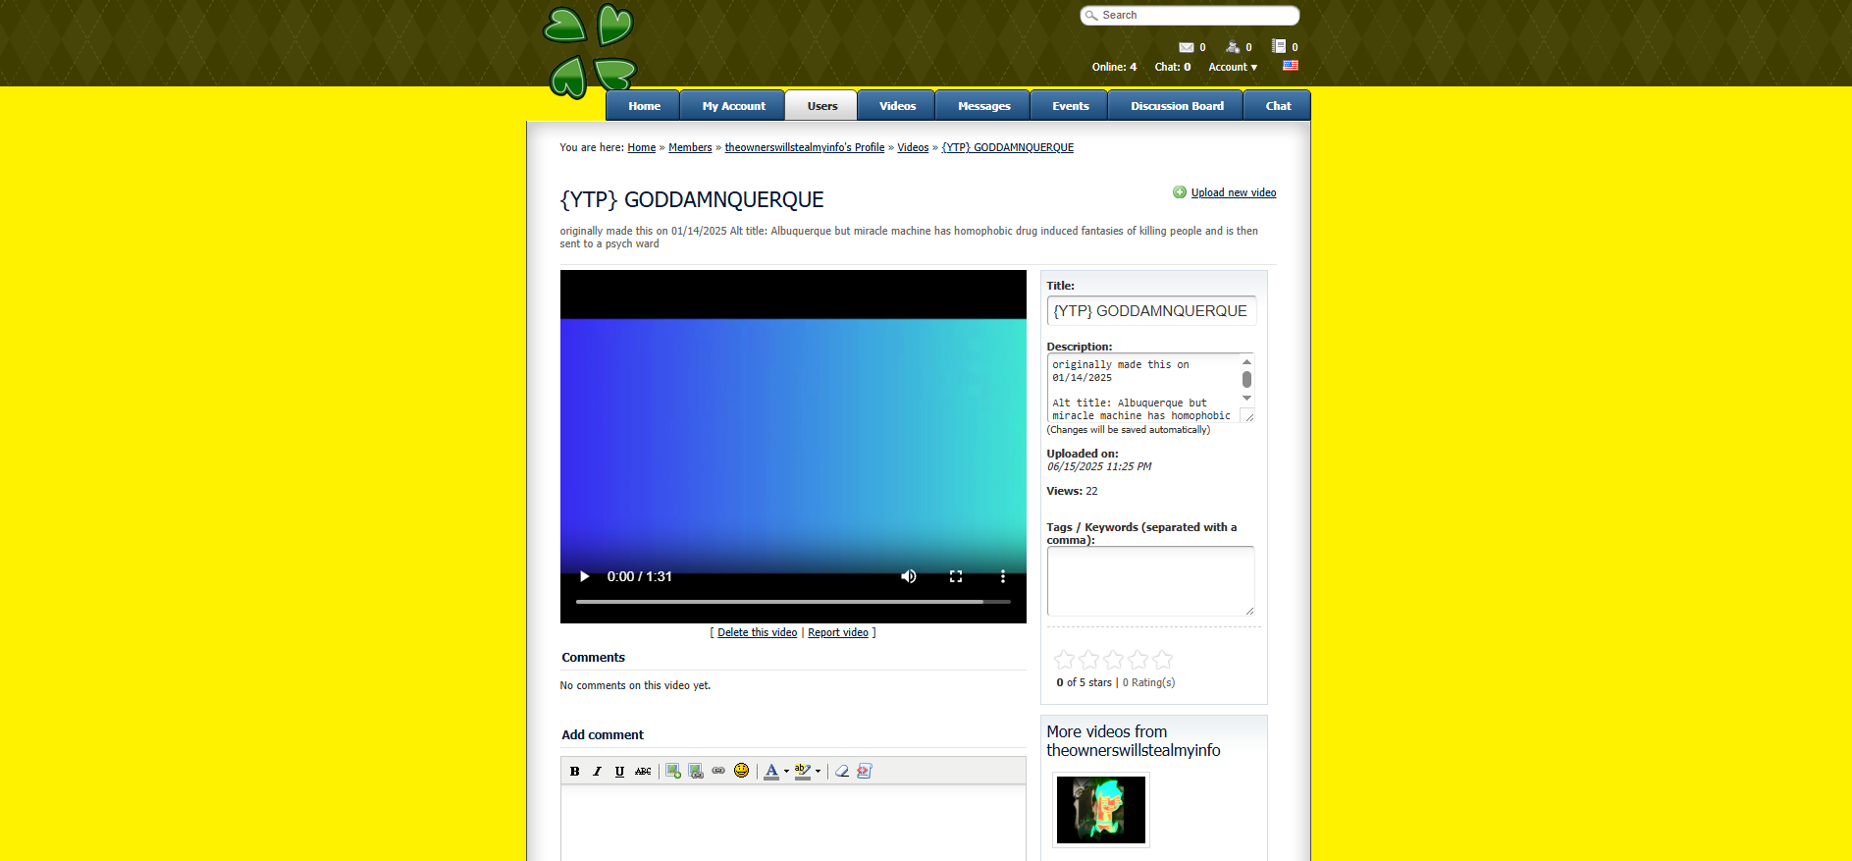Click the {YTP} GODDAMNQUERQUE breadcrumb link
The height and width of the screenshot is (861, 1852).
point(1008,147)
